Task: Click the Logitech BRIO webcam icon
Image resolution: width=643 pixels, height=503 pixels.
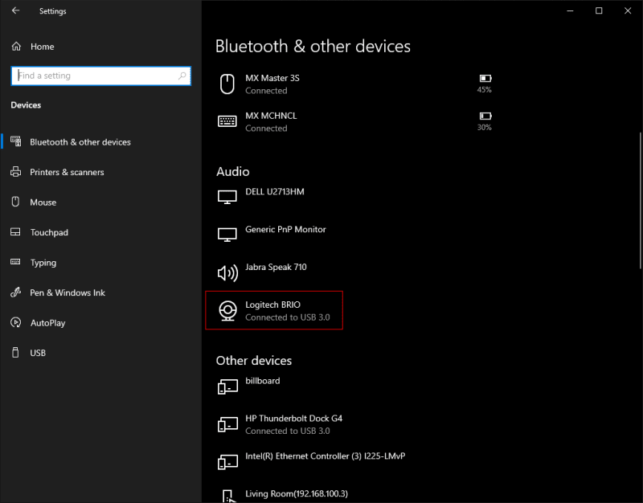Action: [227, 311]
